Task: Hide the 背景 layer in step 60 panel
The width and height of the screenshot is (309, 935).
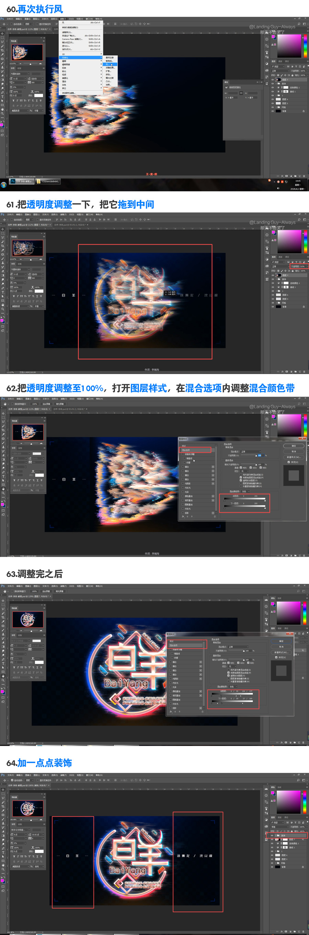Action: click(x=273, y=111)
